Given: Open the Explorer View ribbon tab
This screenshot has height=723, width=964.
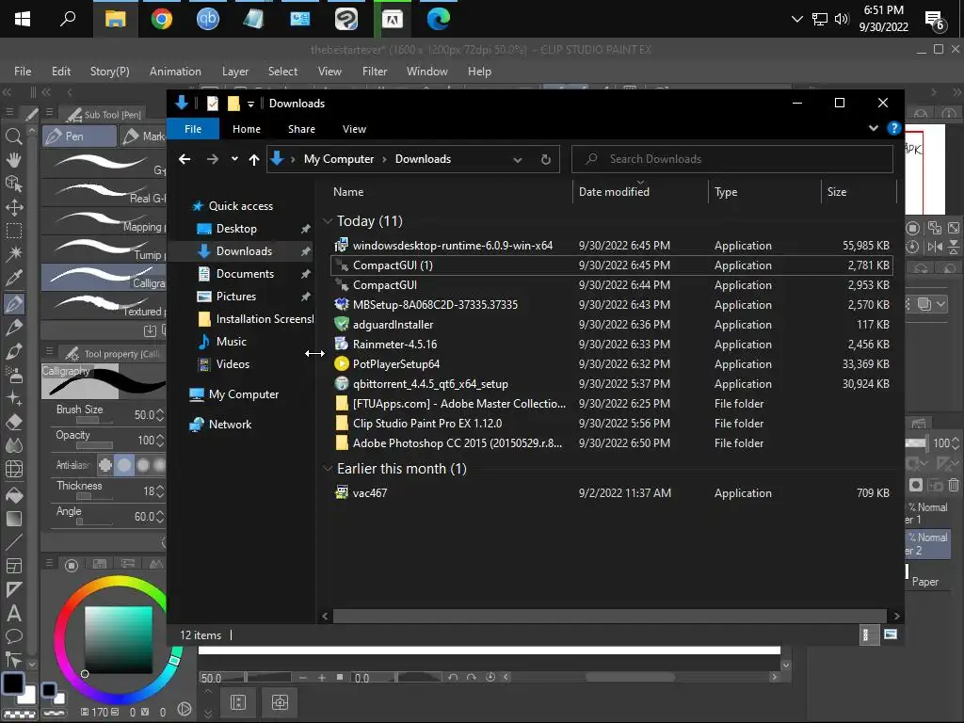Looking at the screenshot, I should 354,129.
